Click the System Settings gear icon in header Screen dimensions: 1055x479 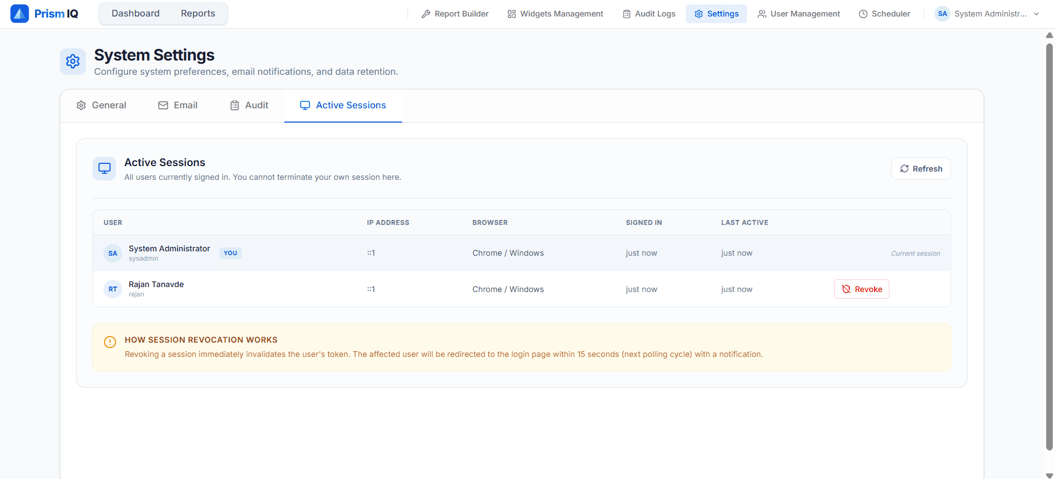coord(73,62)
